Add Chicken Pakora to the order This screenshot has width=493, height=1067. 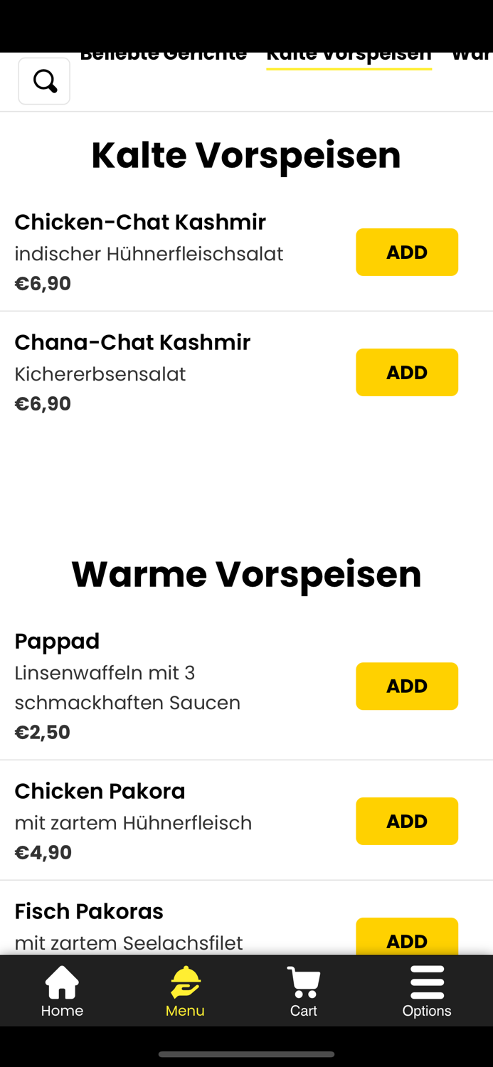[407, 821]
